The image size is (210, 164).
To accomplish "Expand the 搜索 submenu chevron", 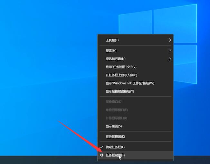I will click(170, 51).
